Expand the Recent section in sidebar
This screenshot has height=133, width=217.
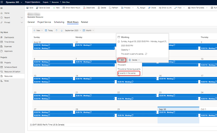coord(22,18)
